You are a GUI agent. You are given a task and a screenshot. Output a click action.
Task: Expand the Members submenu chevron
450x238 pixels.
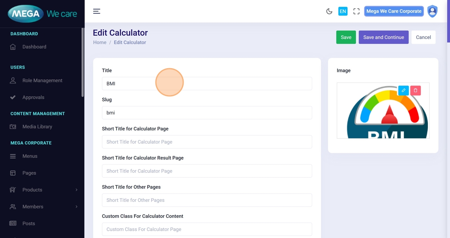pos(76,207)
